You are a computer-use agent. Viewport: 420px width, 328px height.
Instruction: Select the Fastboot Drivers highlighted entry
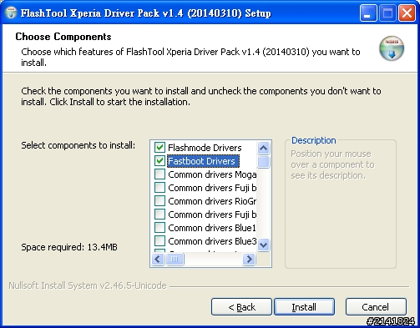203,161
